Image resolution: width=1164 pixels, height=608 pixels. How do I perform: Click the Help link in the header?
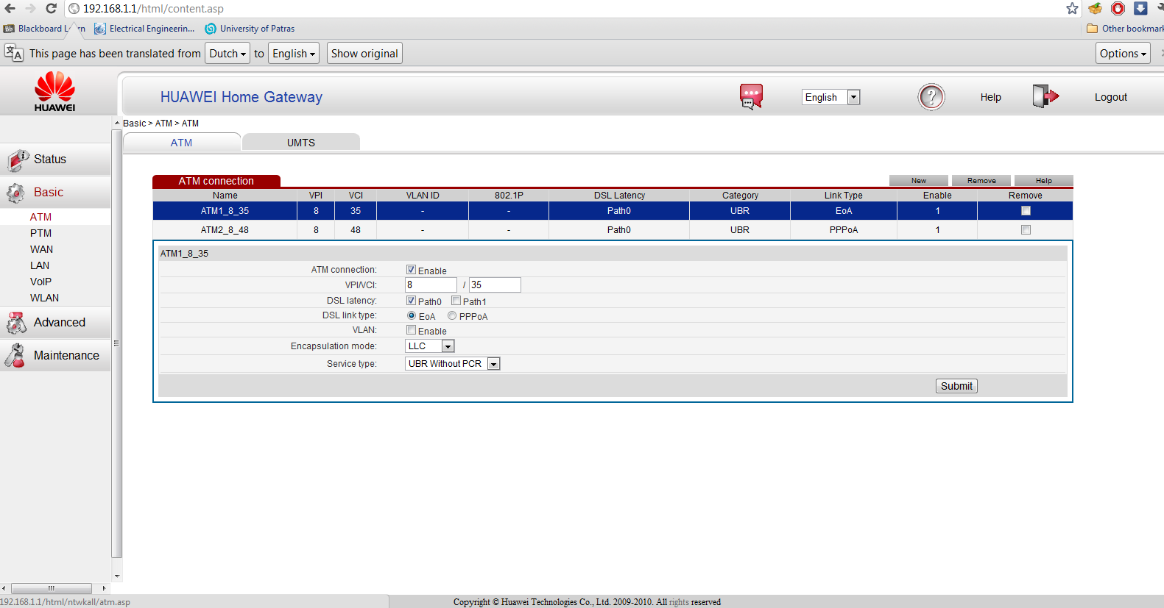click(x=990, y=97)
